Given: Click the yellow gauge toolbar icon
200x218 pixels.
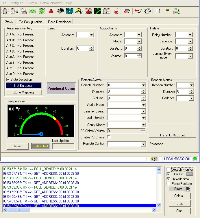Looking at the screenshot, I should pyautogui.click(x=79, y=11).
